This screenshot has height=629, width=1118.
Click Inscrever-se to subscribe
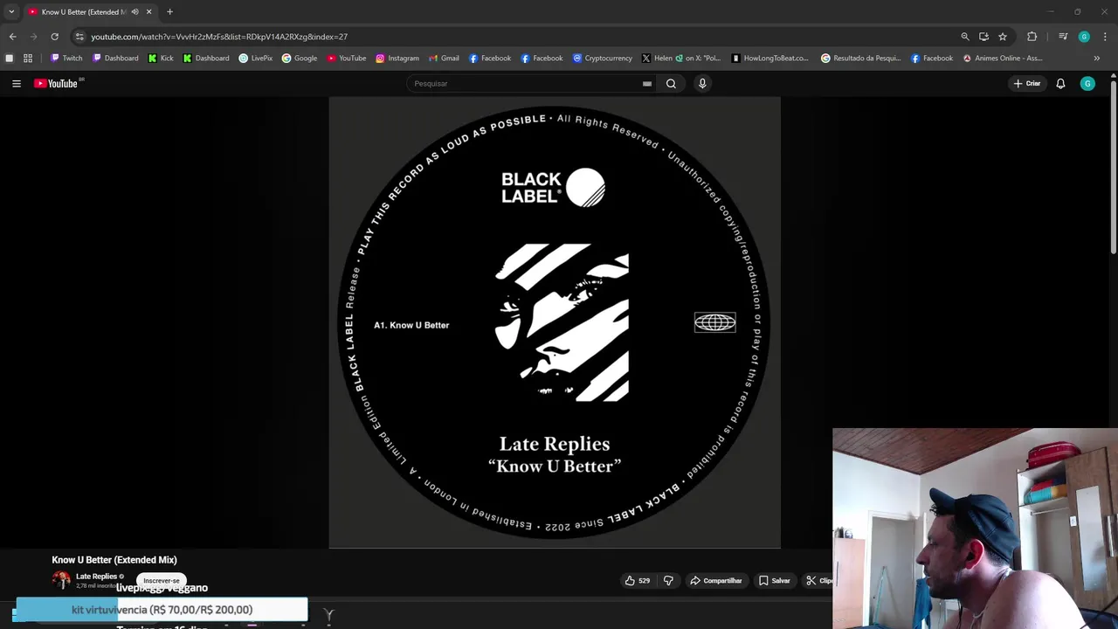click(x=162, y=580)
